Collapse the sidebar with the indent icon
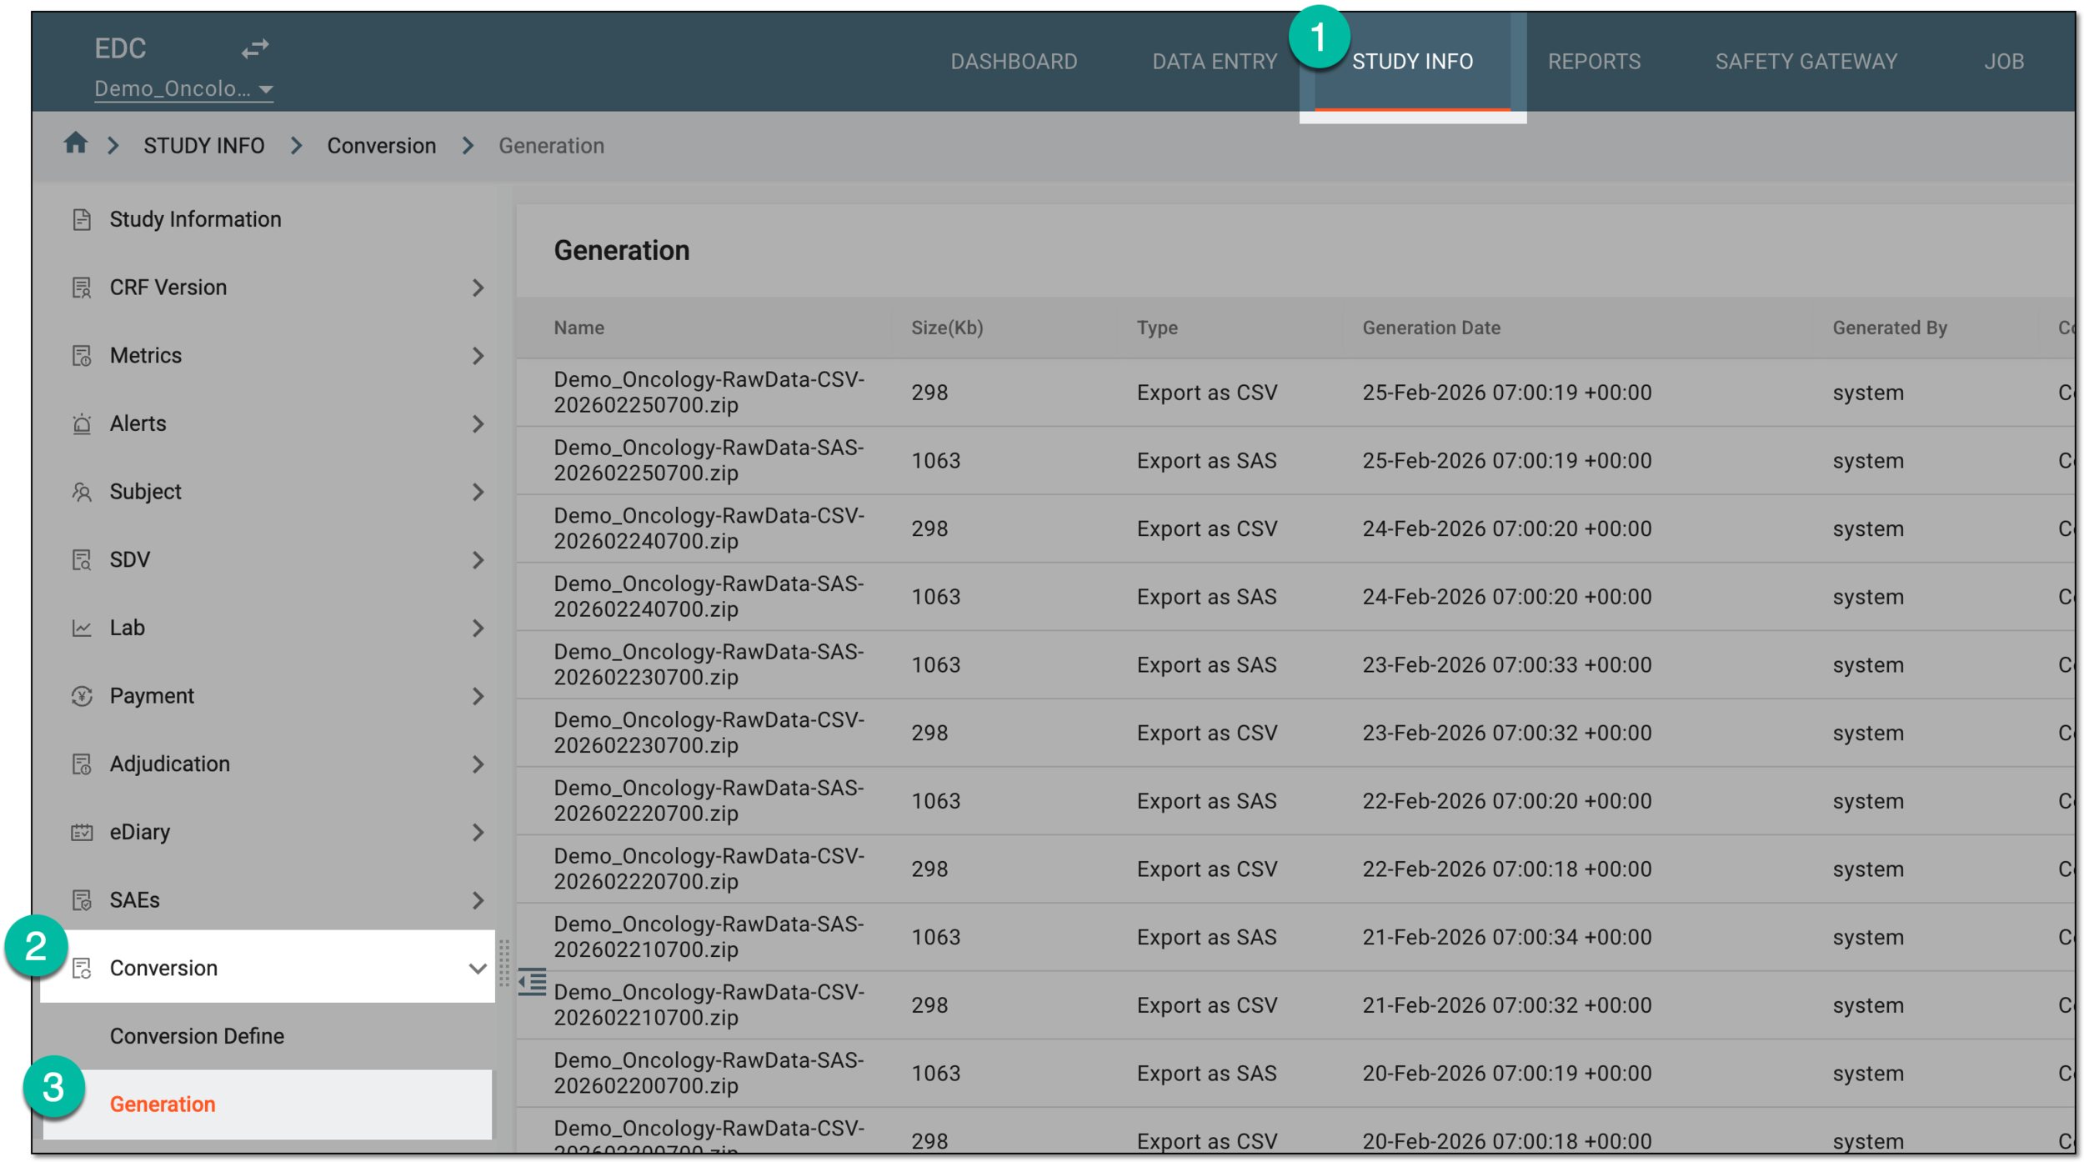This screenshot has height=1162, width=2084. (x=533, y=982)
